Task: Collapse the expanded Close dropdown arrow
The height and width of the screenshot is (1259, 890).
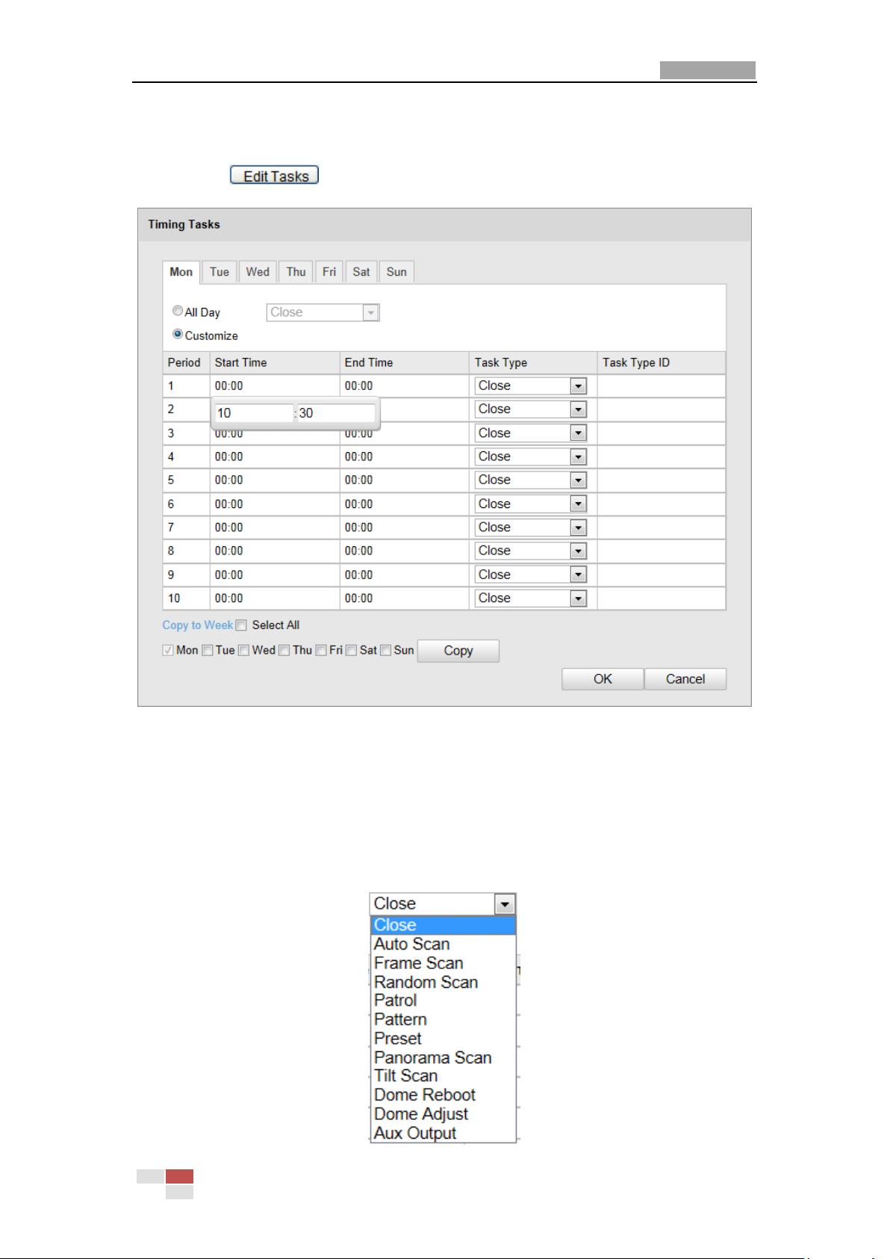Action: (x=505, y=904)
